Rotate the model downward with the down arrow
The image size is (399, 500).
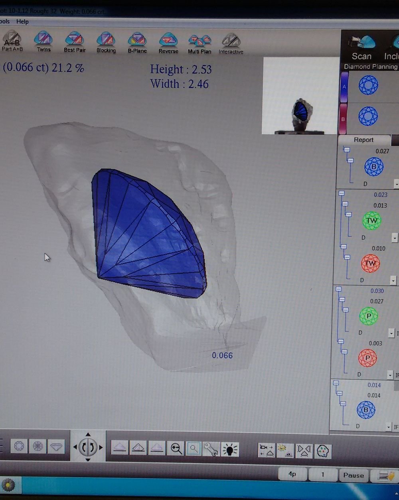coord(88,460)
